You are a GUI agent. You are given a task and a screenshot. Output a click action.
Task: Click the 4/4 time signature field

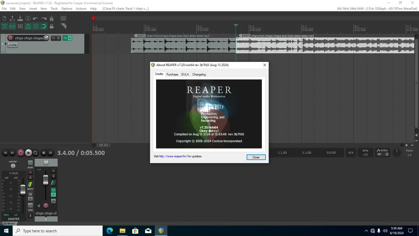pyautogui.click(x=351, y=153)
